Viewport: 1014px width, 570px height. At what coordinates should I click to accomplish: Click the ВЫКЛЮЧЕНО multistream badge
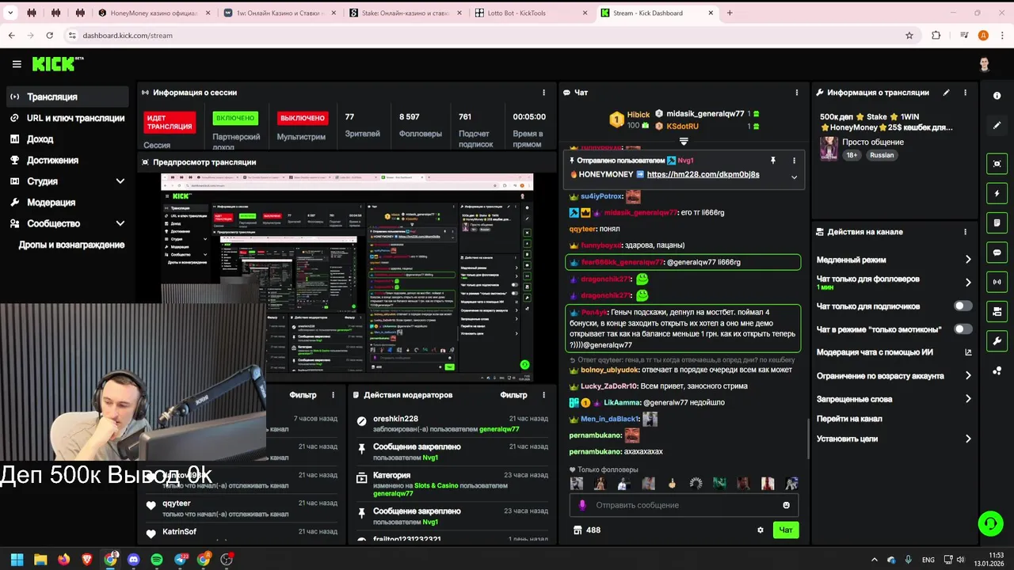(x=302, y=118)
